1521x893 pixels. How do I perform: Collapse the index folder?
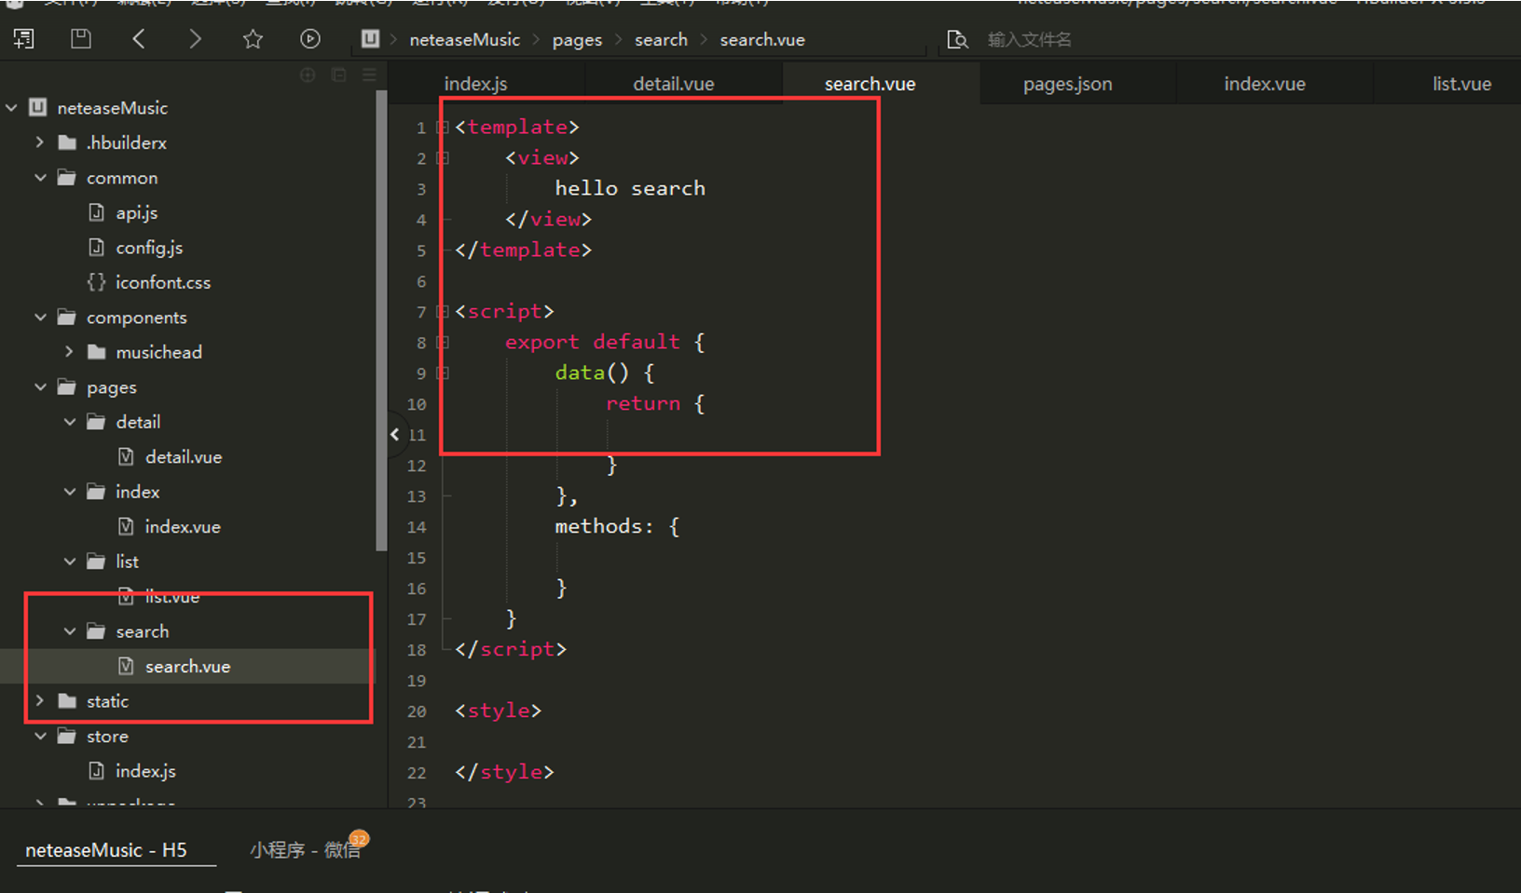(70, 492)
